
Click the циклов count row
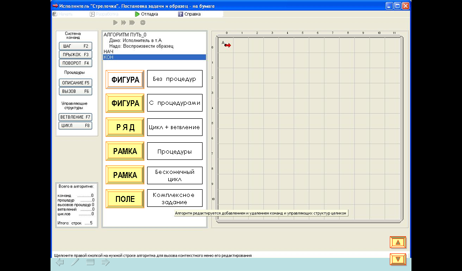coord(76,214)
